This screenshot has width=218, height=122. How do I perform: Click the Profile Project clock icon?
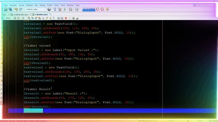(x=77, y=9)
